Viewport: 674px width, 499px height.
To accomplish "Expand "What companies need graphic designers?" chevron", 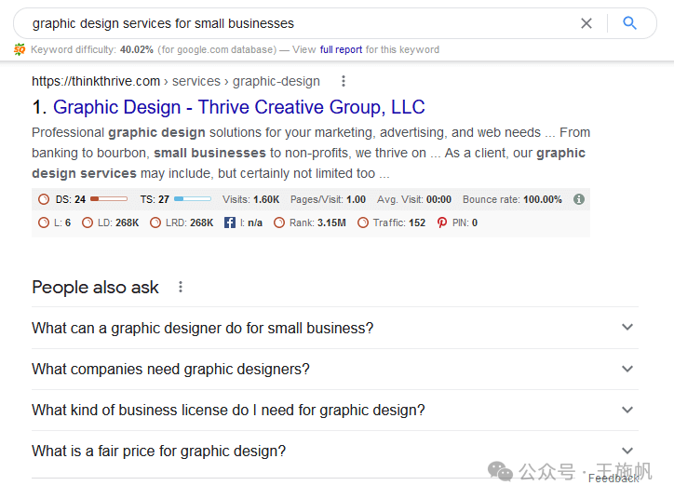I will [x=627, y=369].
